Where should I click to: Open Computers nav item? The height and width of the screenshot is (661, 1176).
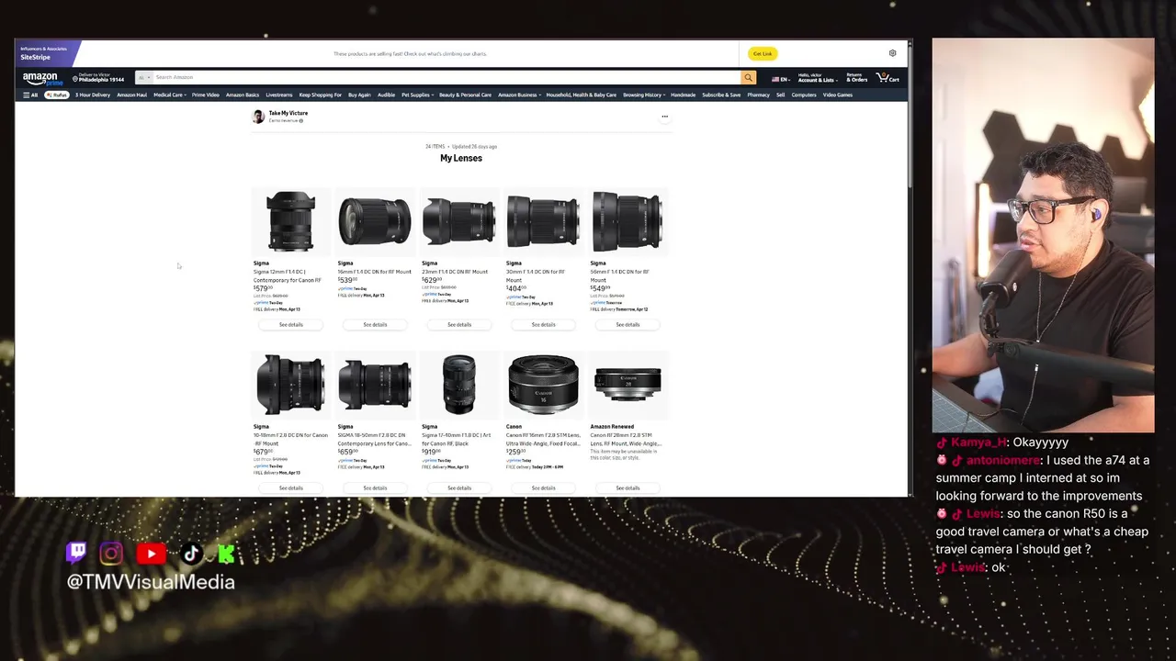click(x=804, y=95)
